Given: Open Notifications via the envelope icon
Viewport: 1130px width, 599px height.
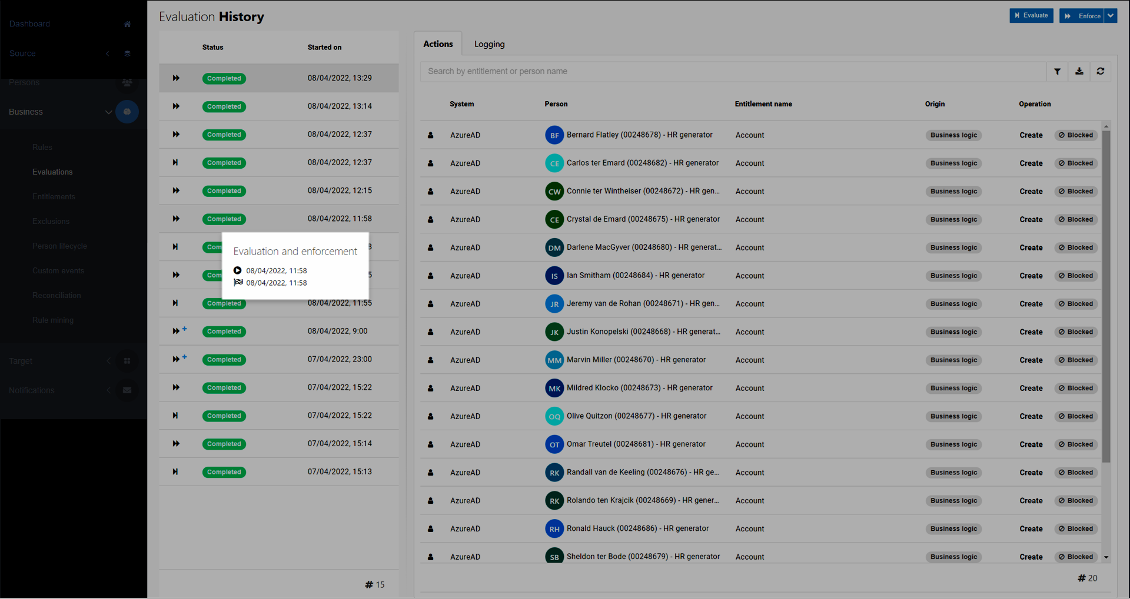Looking at the screenshot, I should click(127, 390).
